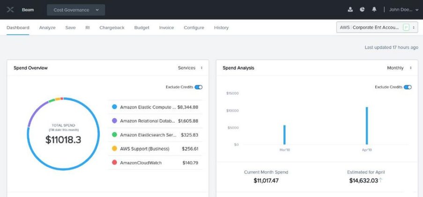Open the Monthly period dropdown

(399, 68)
